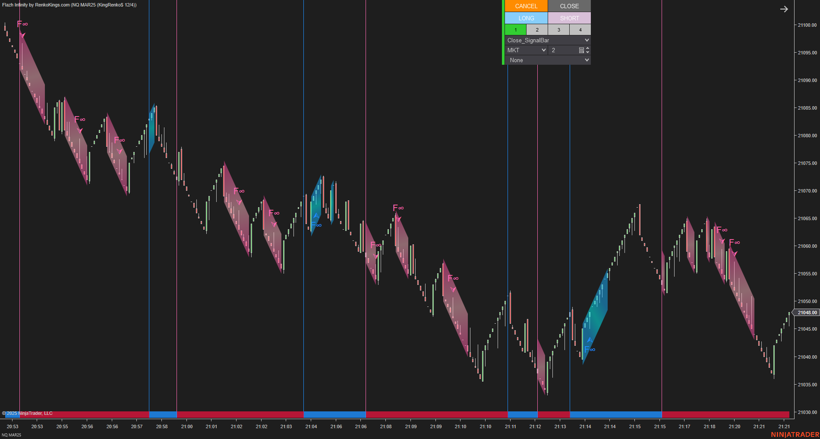This screenshot has height=439, width=820.
Task: Switch to the SHORT entry toggle
Action: tap(569, 18)
